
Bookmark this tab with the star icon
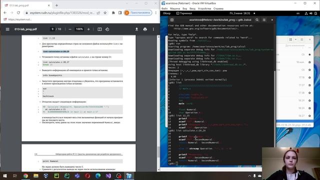(105, 12)
